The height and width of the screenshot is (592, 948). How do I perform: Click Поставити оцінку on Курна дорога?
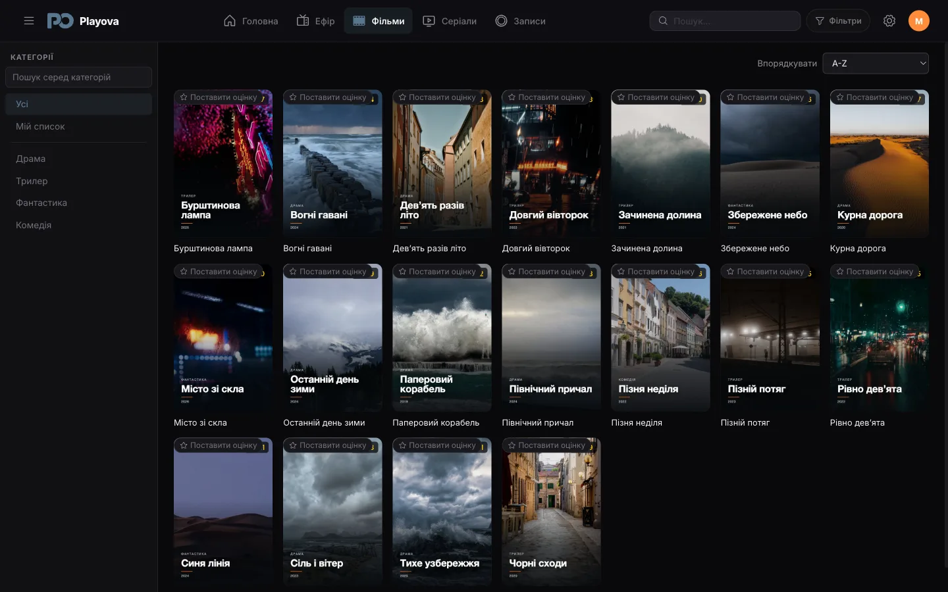[x=875, y=97]
